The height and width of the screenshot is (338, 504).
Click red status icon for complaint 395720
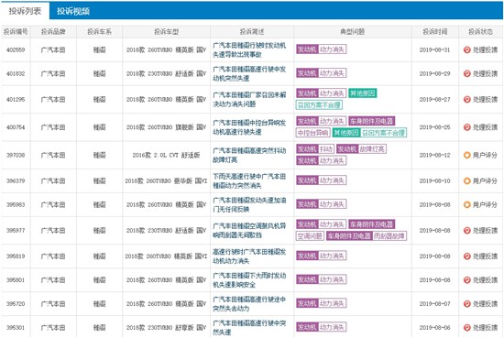[x=466, y=303]
